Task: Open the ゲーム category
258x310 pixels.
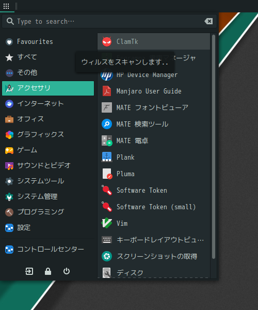Action: click(x=48, y=150)
